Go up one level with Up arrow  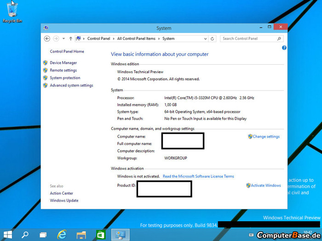(70, 39)
